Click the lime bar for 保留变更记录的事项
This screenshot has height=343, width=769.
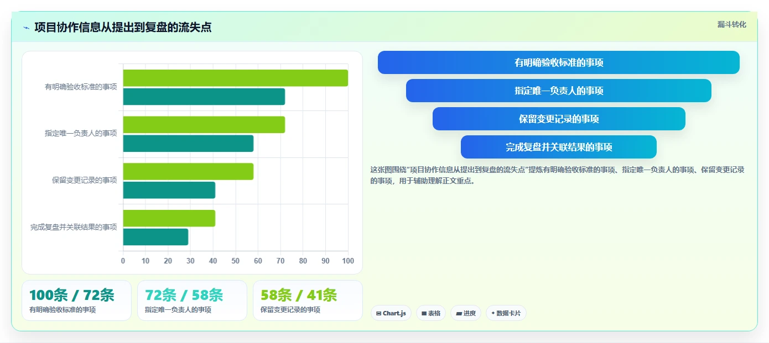(188, 171)
